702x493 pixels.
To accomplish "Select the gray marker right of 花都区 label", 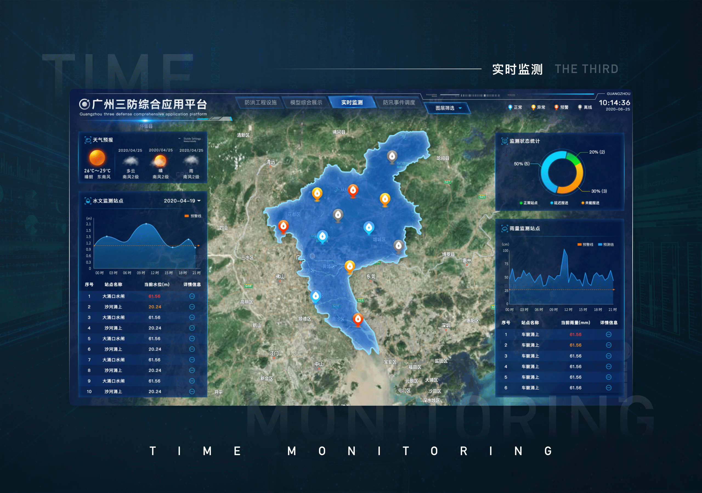I will point(338,215).
